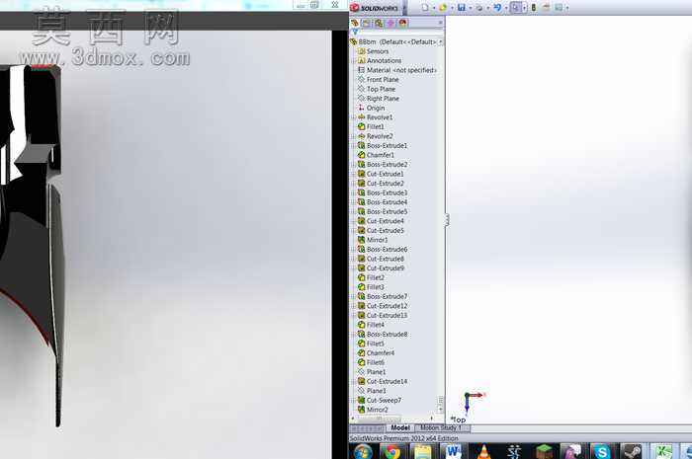Select the Fillet3 feature
Screen dimensions: 692x459
(371, 287)
